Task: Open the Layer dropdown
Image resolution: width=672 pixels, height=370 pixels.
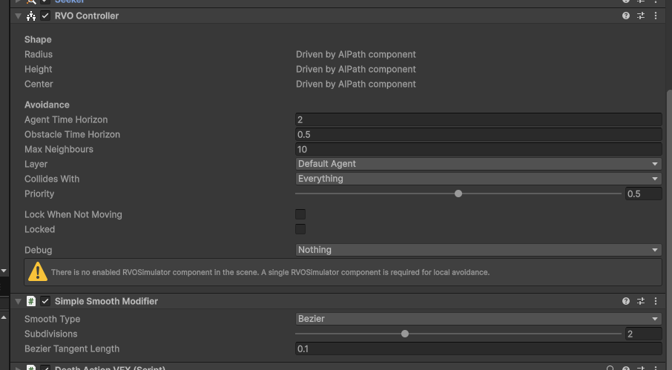Action: point(478,164)
